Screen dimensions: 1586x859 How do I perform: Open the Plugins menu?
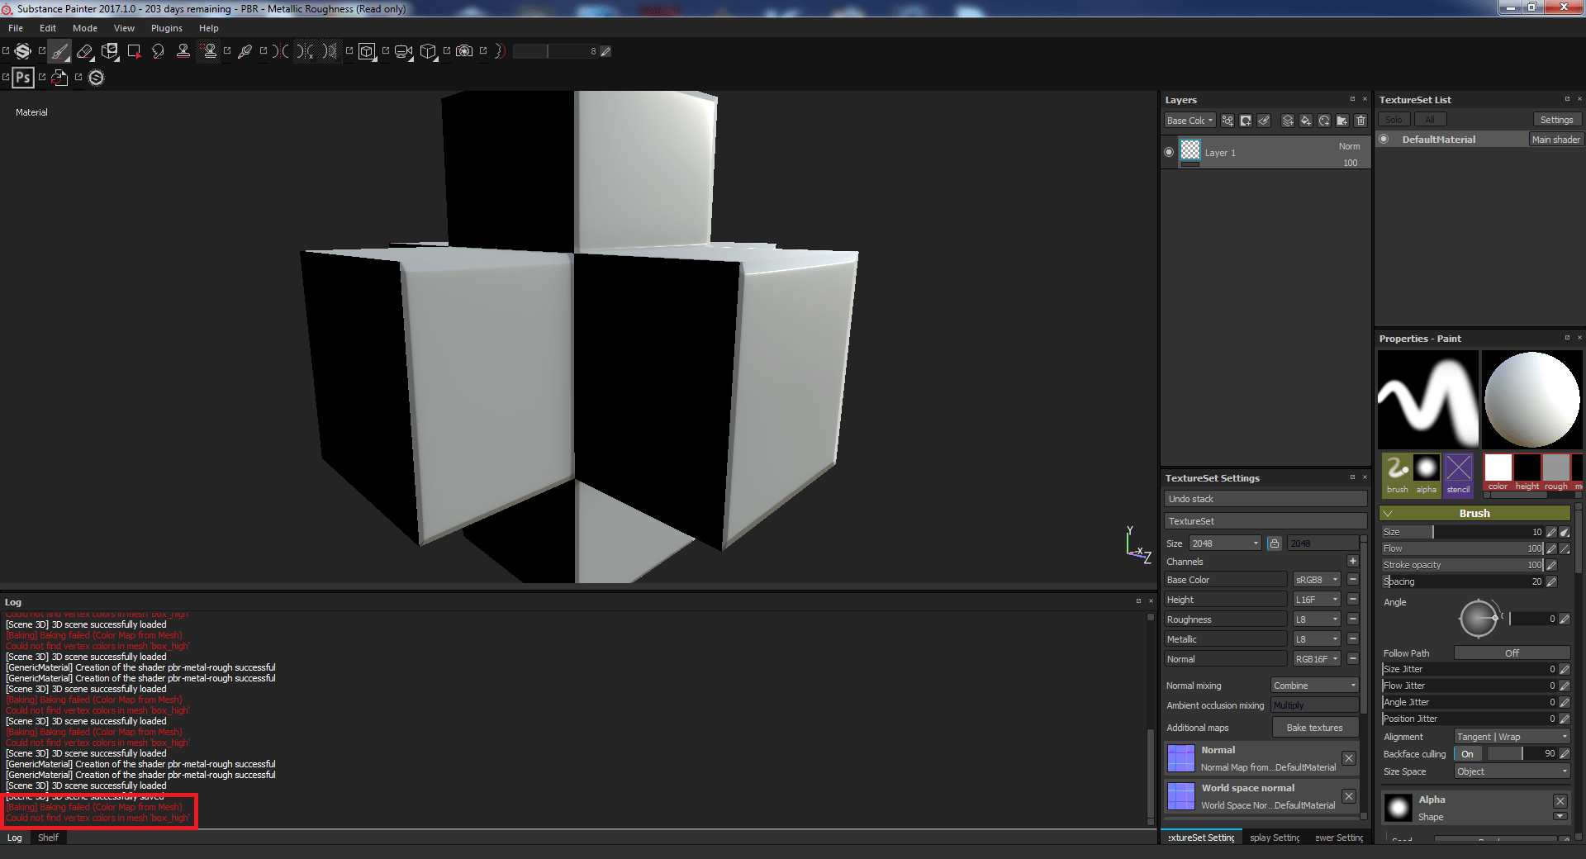click(166, 27)
